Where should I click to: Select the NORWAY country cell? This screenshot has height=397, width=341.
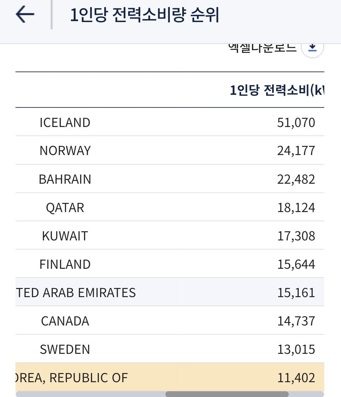coord(65,151)
